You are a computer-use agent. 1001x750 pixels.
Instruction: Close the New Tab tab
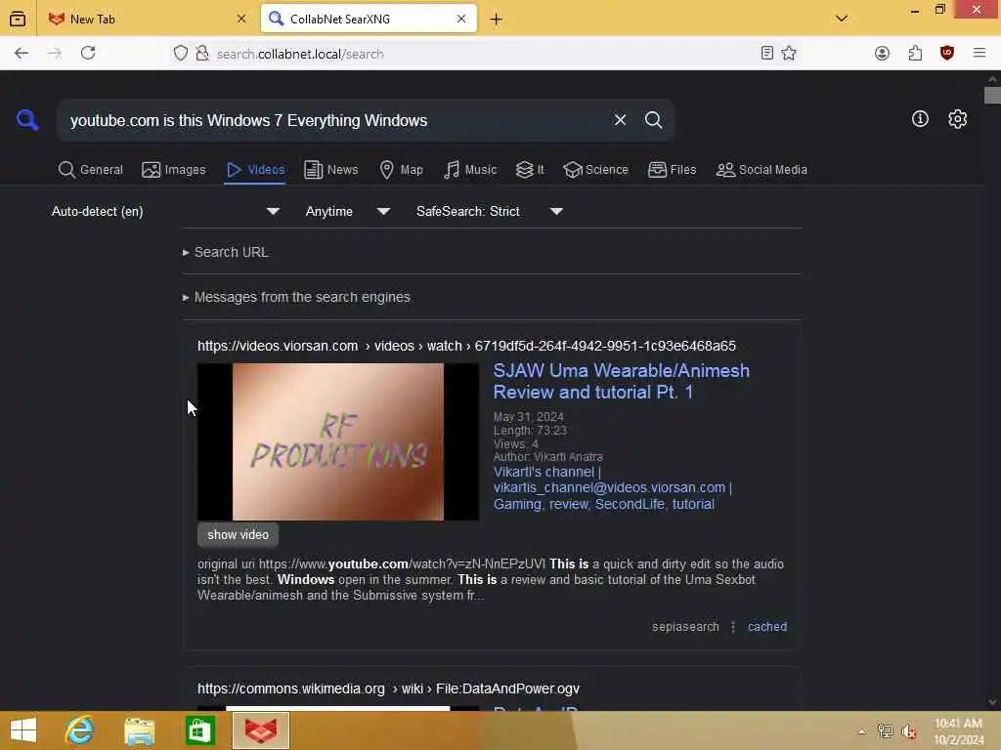coord(241,20)
